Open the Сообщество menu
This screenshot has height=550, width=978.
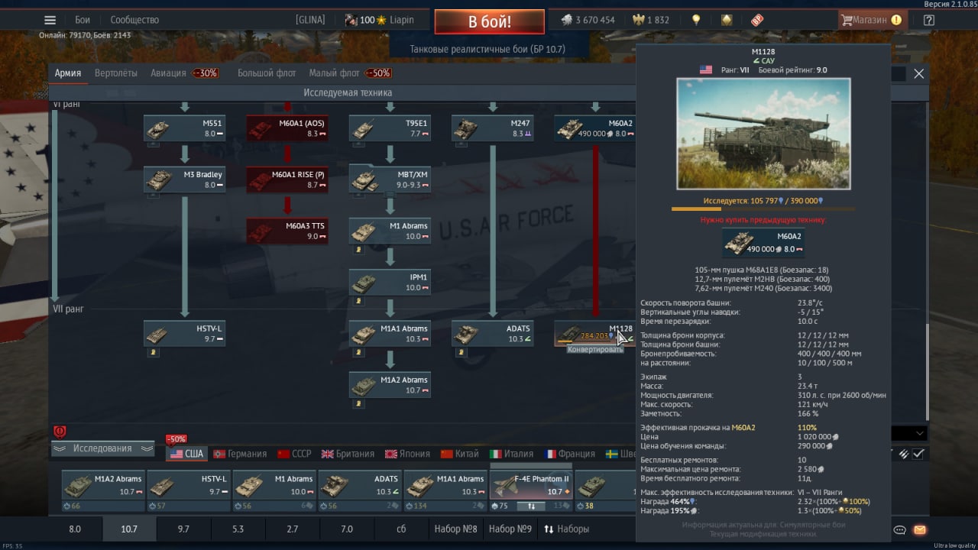click(x=134, y=20)
